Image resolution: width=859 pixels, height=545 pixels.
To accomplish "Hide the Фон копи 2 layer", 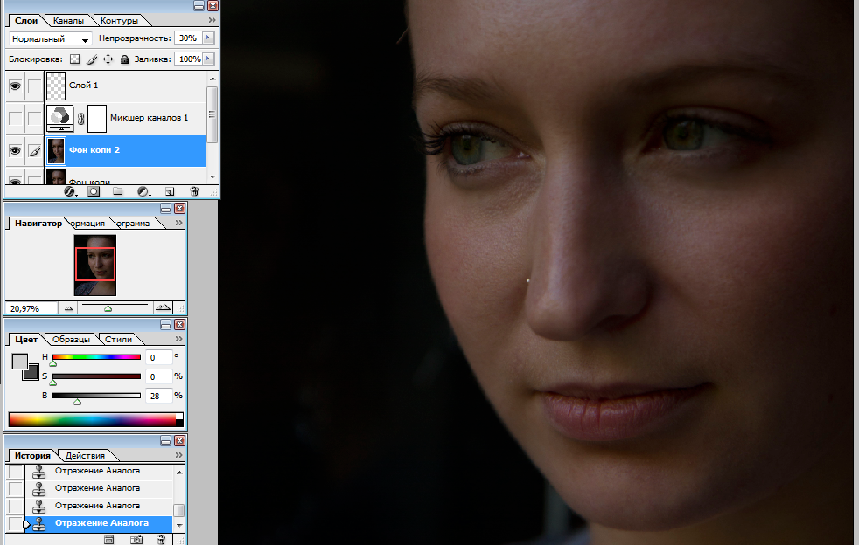I will [16, 150].
